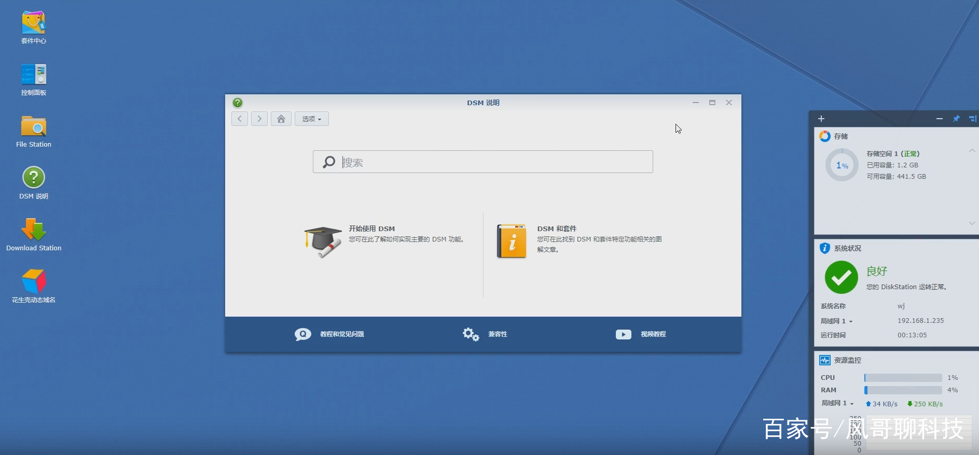Open the 选项 options dropdown
The image size is (979, 455).
click(312, 119)
